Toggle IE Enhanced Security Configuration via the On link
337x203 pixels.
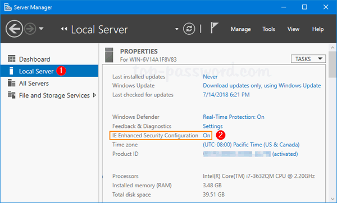click(x=207, y=135)
